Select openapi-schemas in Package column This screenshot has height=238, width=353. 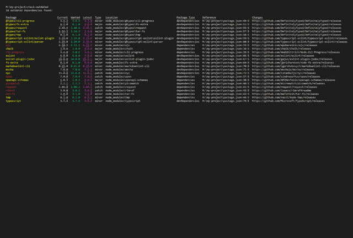click(17, 80)
